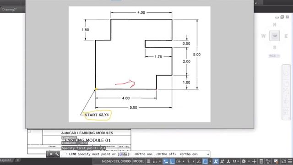Close the command line with the X icon

[51, 154]
